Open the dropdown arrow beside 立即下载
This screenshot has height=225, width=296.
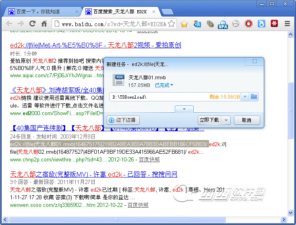coord(226,120)
